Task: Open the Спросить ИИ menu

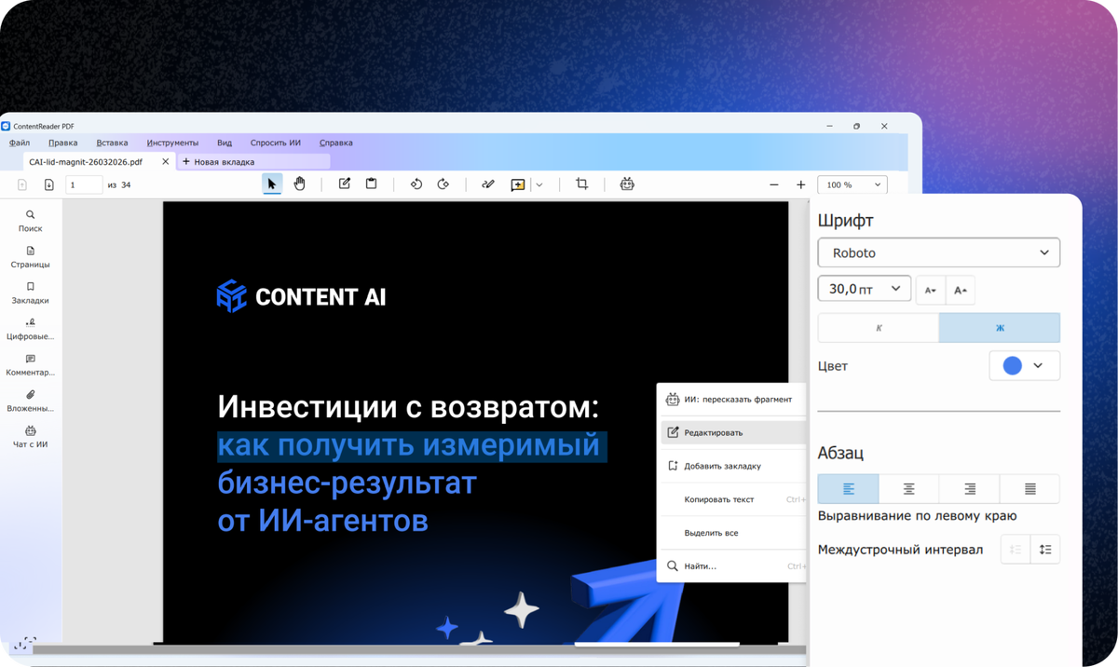Action: tap(276, 143)
